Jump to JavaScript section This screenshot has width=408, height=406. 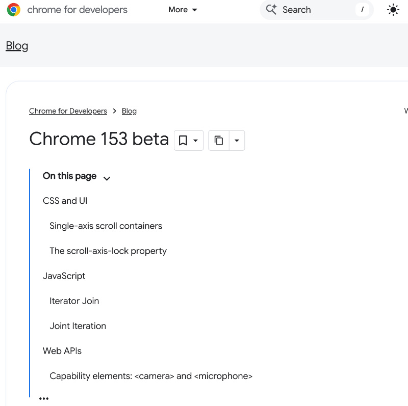[64, 276]
